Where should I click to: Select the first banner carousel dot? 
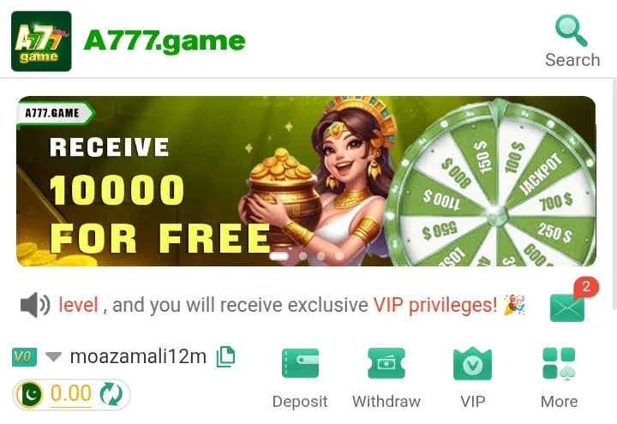(x=279, y=256)
